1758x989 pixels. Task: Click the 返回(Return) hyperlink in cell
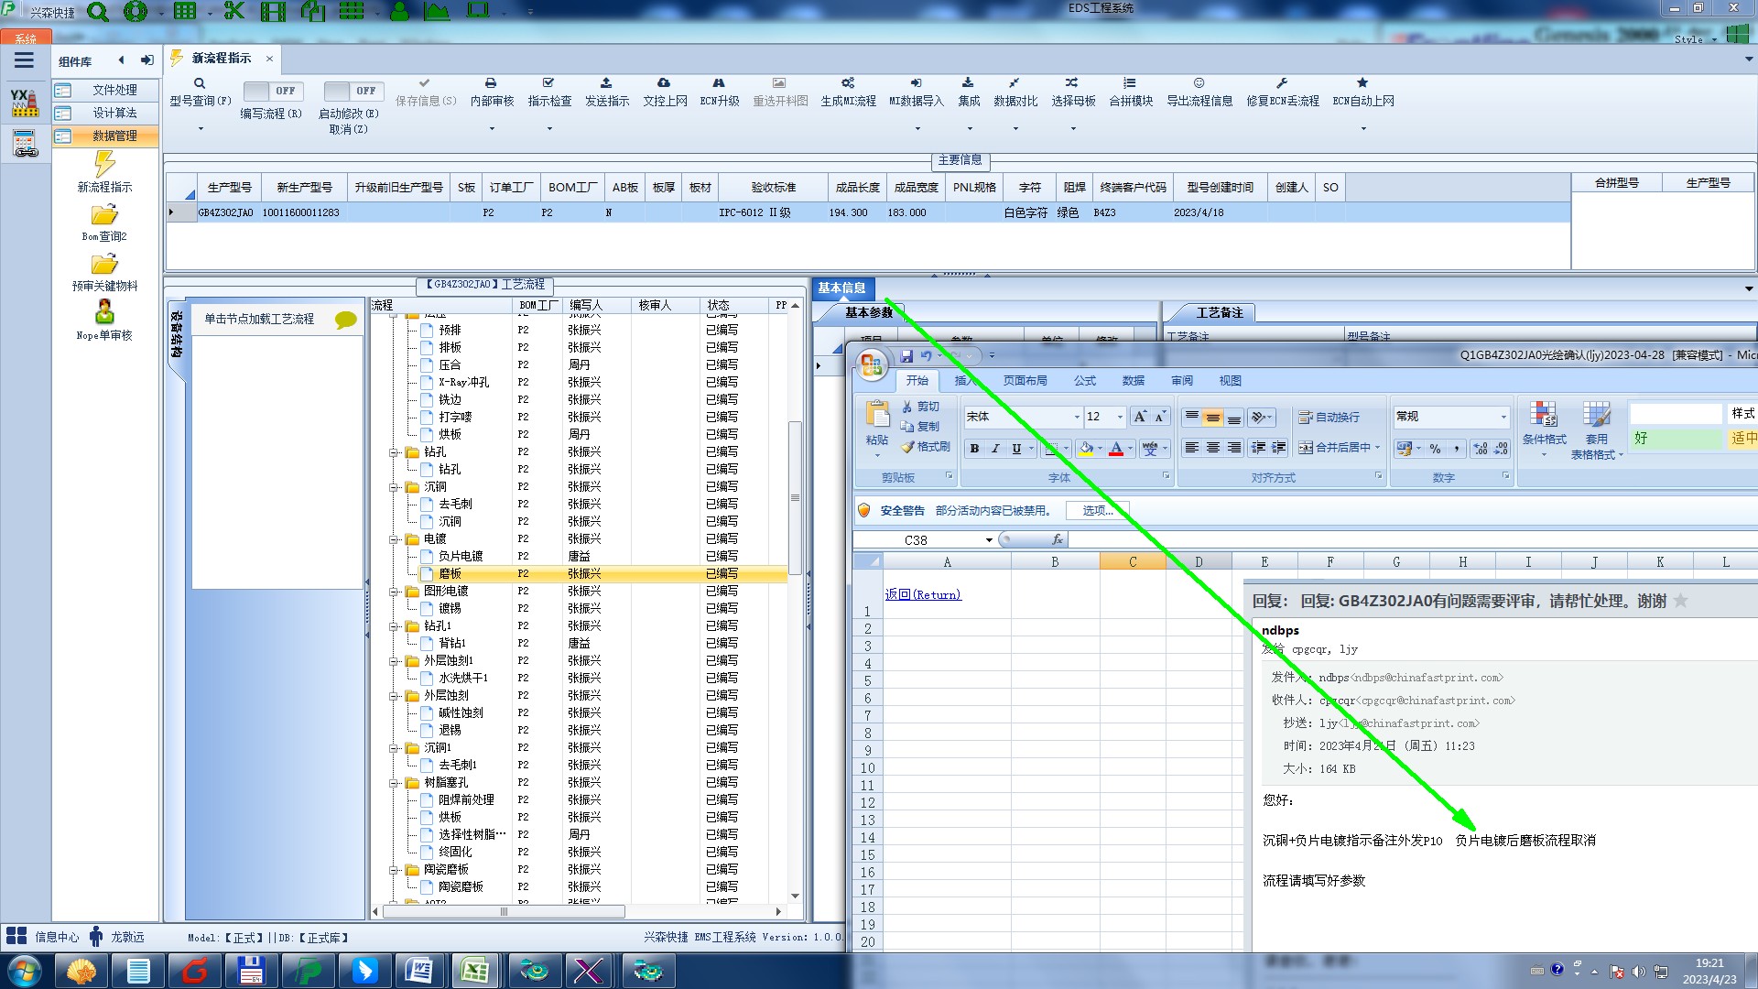point(923,594)
